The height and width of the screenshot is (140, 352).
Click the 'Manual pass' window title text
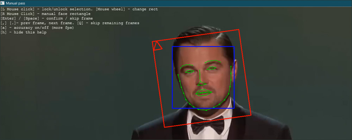click(x=15, y=3)
